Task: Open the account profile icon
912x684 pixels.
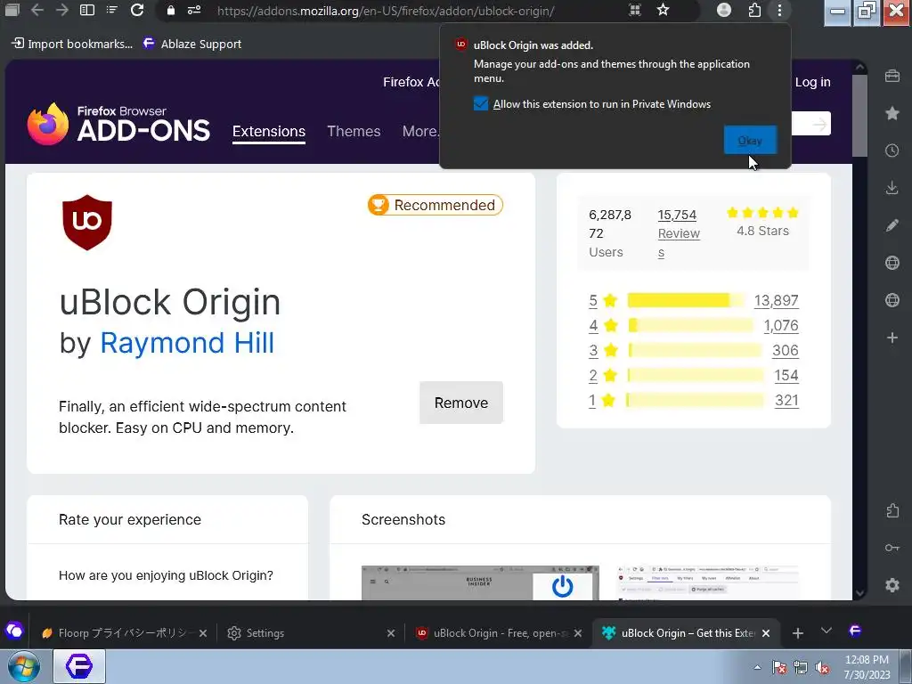Action: (723, 10)
